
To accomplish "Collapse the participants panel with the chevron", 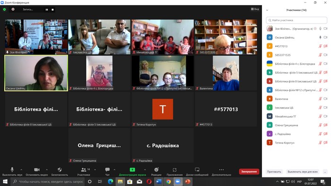I will [x=267, y=10].
